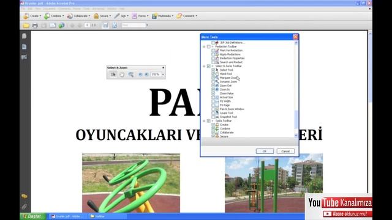Open the Find options dropdown arrow
392x220 pixels.
pos(147,25)
